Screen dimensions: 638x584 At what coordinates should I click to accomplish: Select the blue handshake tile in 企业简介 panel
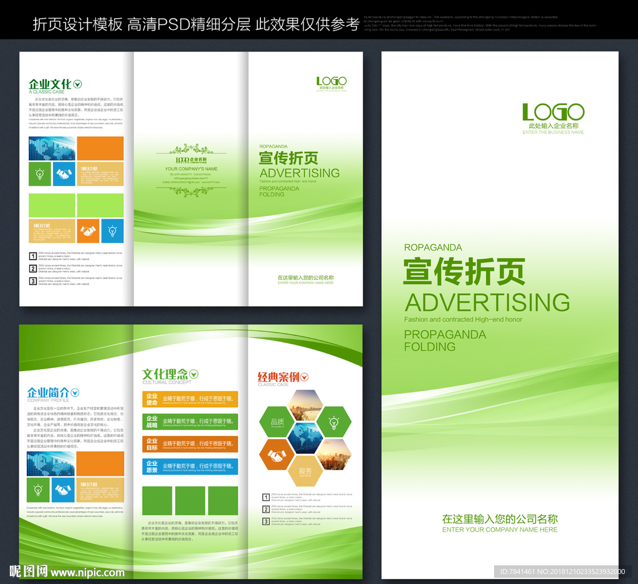[63, 490]
